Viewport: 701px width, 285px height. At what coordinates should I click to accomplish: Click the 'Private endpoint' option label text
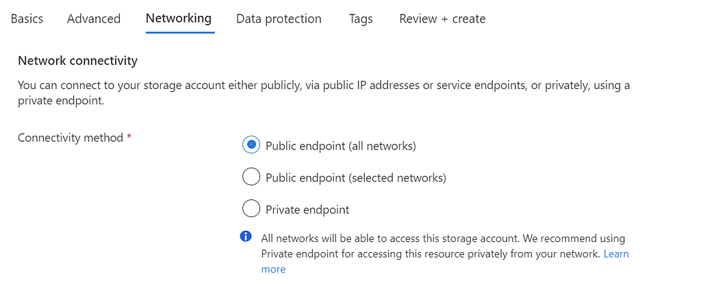307,210
